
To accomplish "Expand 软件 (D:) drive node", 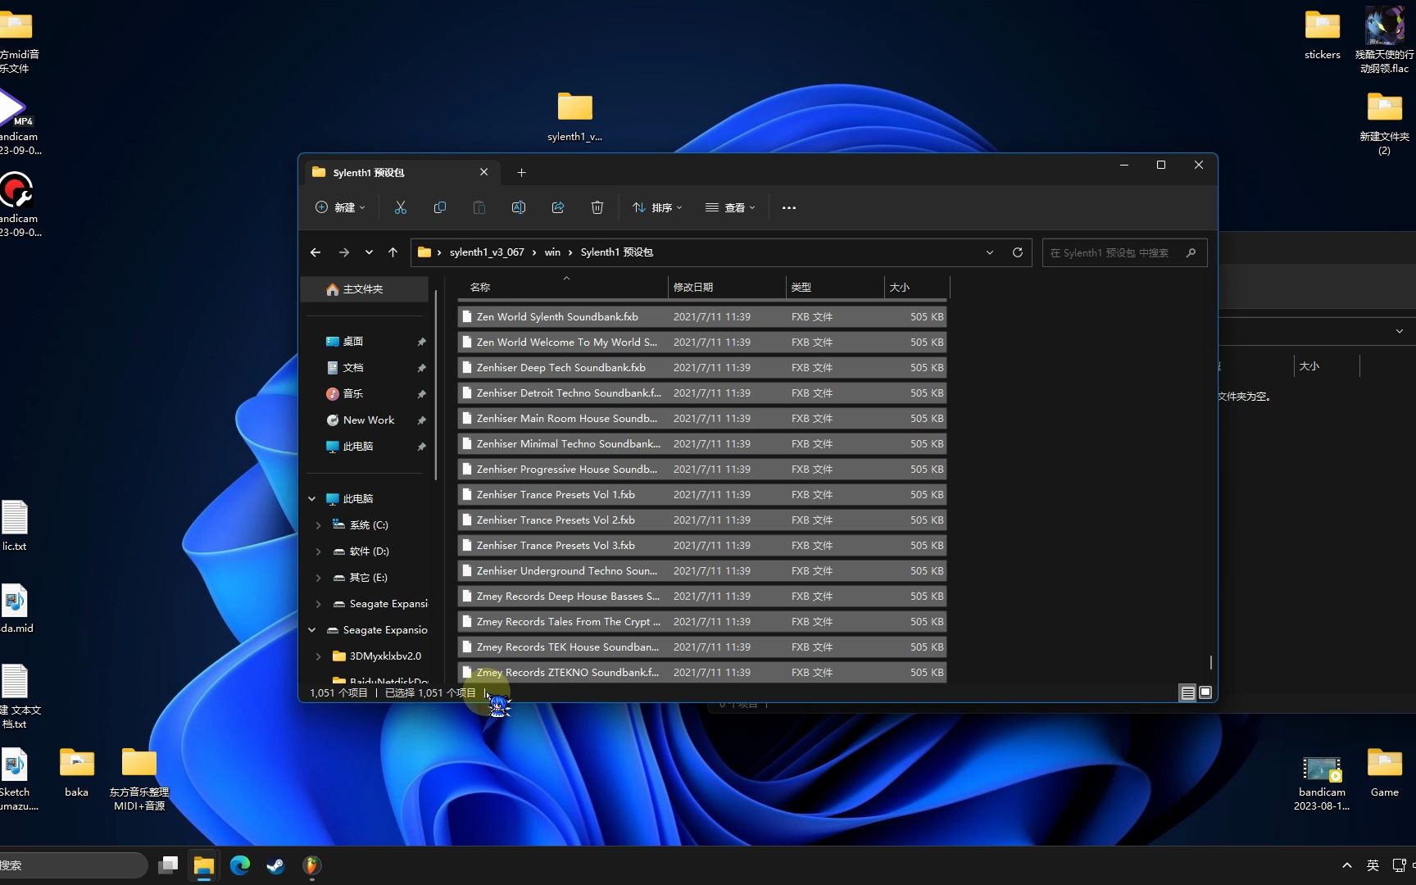I will coord(318,551).
